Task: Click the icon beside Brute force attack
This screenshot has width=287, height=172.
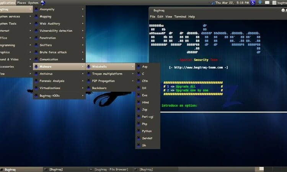Action: coord(36,52)
